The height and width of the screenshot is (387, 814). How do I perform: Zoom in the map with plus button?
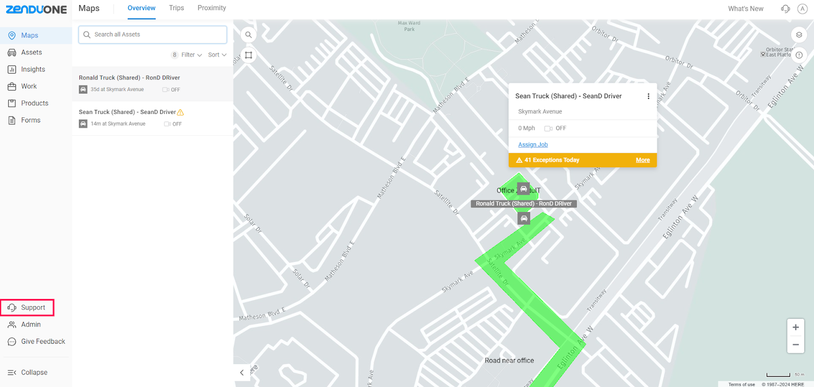795,328
